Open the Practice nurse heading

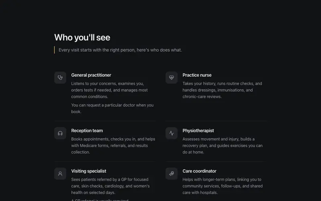197,75
